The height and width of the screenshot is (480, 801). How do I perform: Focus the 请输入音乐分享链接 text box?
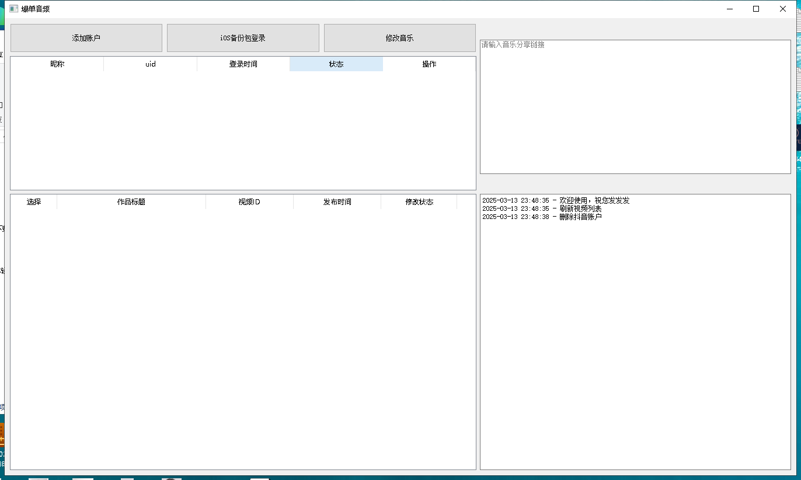635,106
